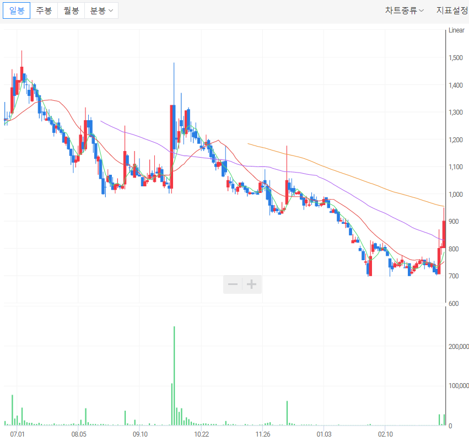
Task: Click the 700 price axis label
Action: point(454,276)
